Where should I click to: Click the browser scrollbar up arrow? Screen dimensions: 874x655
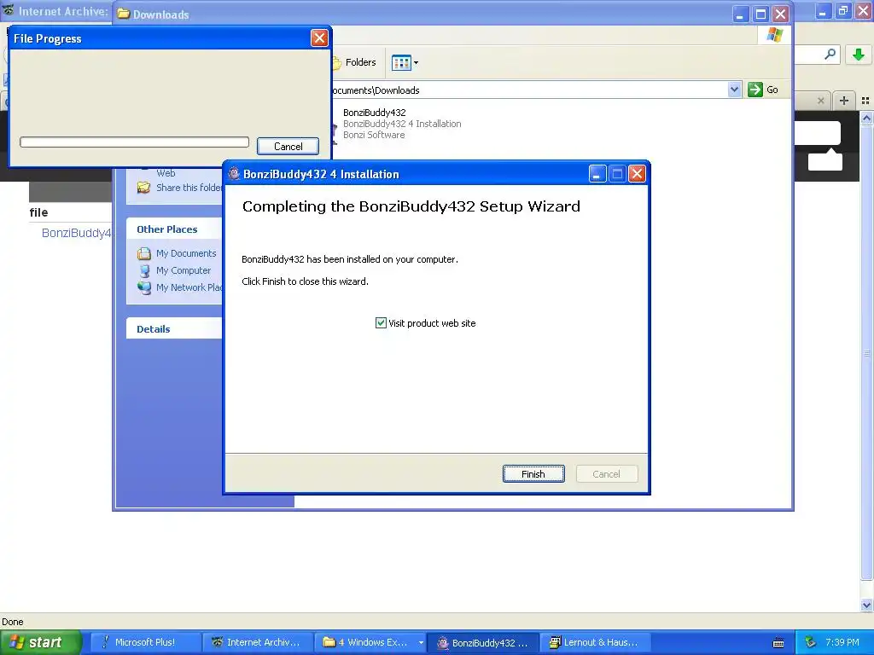point(866,118)
